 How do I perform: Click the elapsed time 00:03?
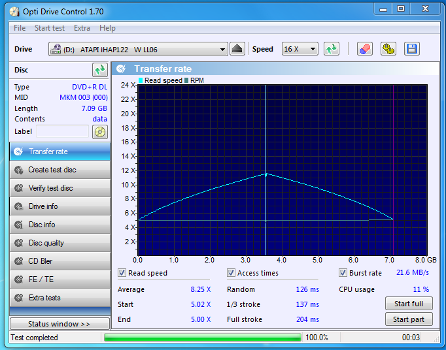tap(411, 338)
